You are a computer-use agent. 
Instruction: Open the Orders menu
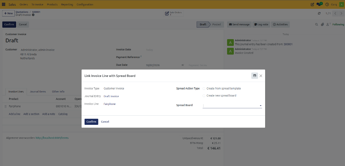point(24,4)
